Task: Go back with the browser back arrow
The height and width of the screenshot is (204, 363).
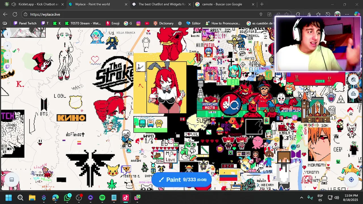Action: pyautogui.click(x=5, y=14)
